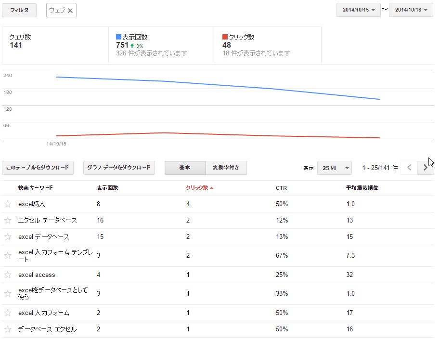Star the excelをデータベースとして使う row
Viewport: 440px width, 341px height.
pos(8,294)
